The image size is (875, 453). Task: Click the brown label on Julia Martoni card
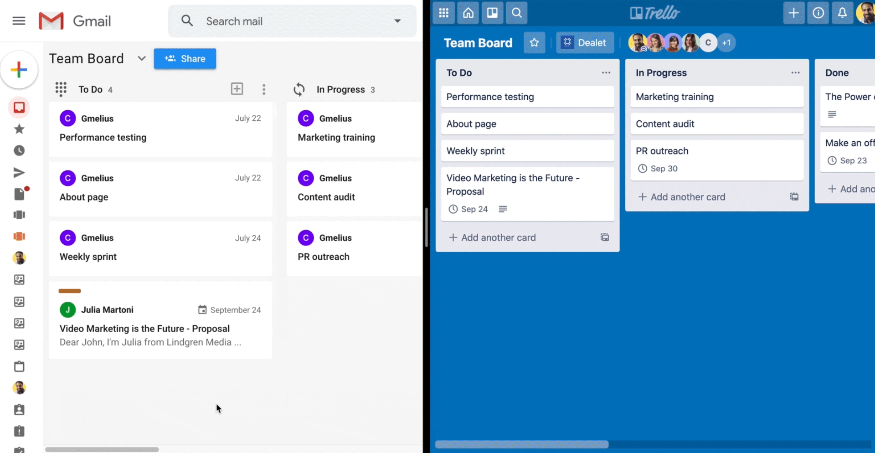tap(70, 291)
